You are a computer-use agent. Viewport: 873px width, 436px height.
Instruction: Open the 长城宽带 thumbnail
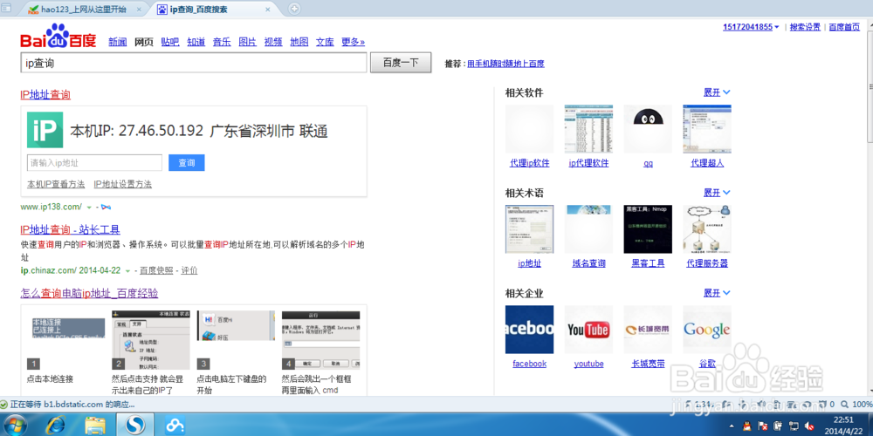[648, 330]
